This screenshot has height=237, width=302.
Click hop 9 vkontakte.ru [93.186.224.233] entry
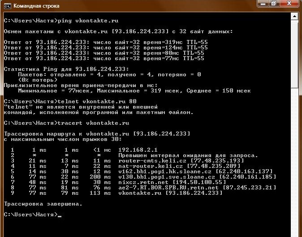[x=170, y=193]
